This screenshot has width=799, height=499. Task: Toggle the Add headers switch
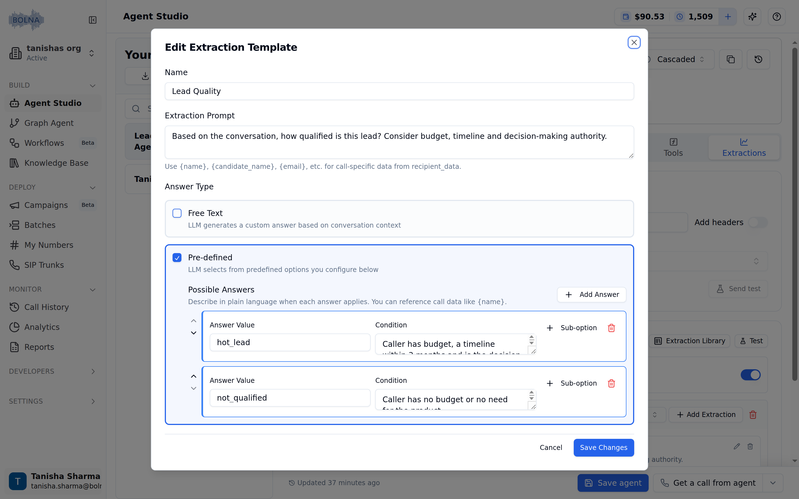[x=758, y=222]
